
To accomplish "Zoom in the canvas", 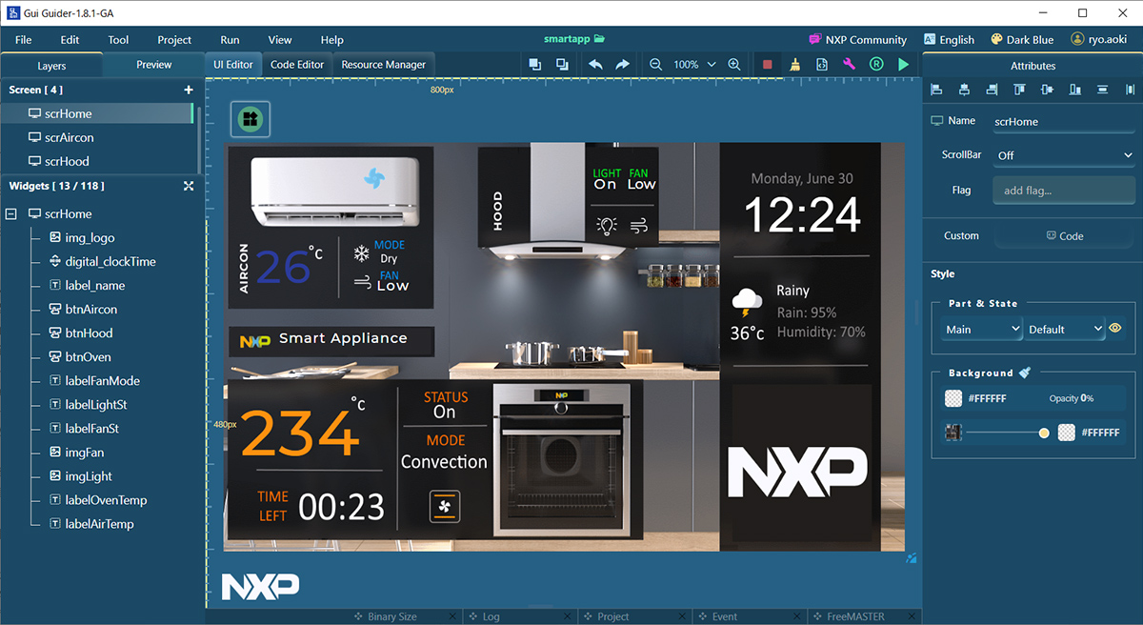I will pos(734,65).
